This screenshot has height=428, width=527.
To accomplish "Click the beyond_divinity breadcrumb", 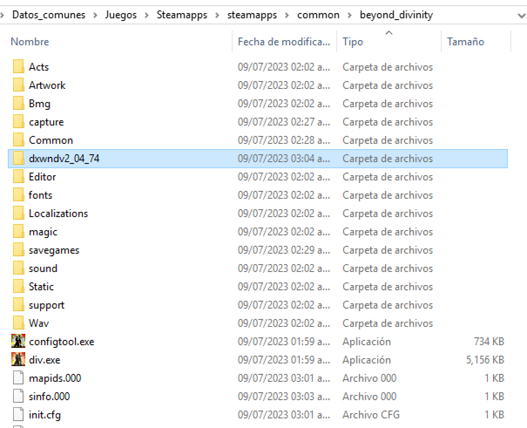I will tap(396, 15).
